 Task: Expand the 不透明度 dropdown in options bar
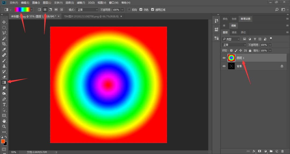[122, 10]
